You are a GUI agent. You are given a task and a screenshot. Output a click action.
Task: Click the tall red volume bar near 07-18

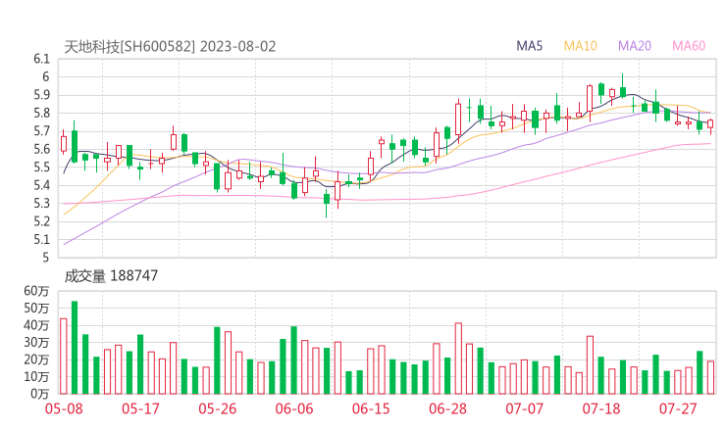[590, 364]
